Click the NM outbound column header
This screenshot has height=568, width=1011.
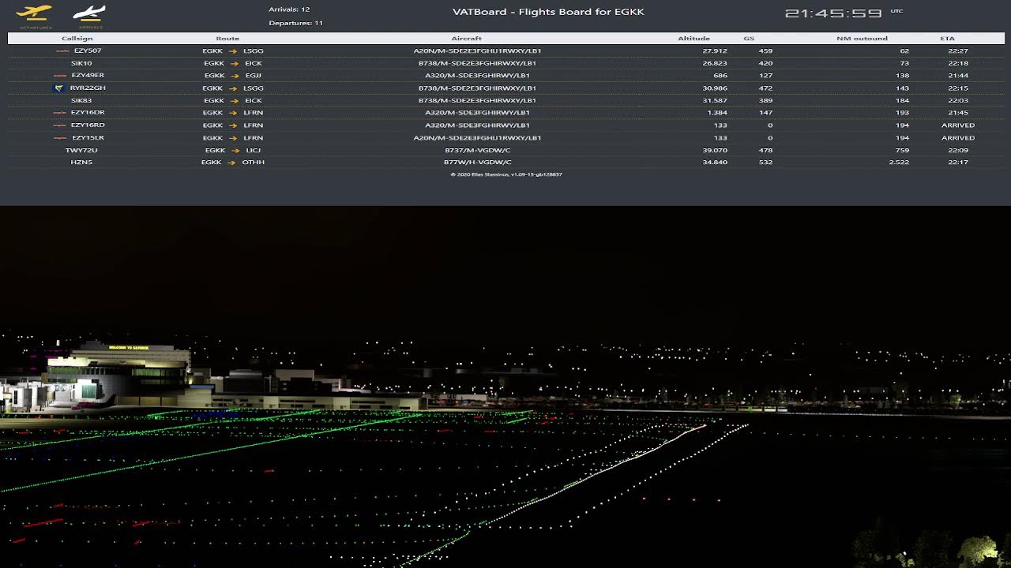862,38
